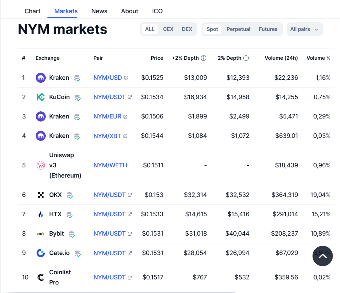This screenshot has width=340, height=293.
Task: Click the reserves badge next to KuCoin
Action: [x=77, y=98]
